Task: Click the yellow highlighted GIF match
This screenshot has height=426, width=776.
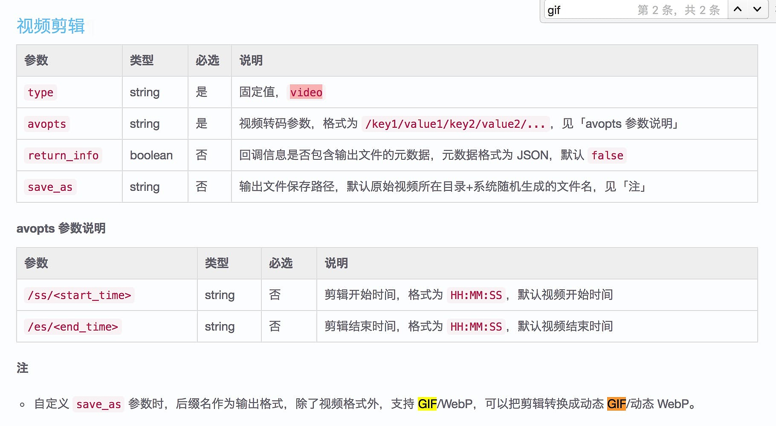Action: click(x=427, y=404)
